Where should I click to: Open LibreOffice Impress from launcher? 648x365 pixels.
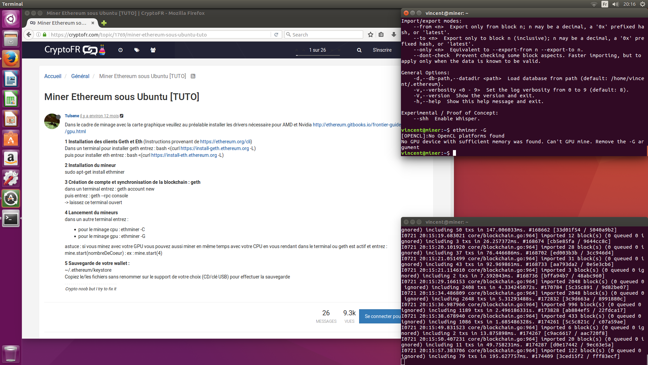coord(11,119)
